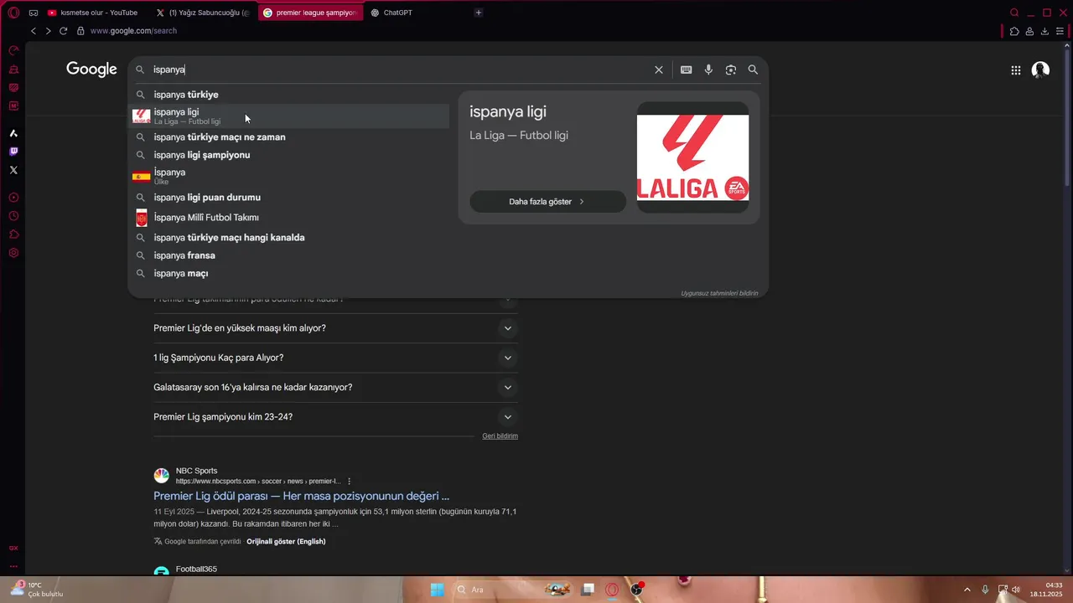The width and height of the screenshot is (1073, 603).
Task: Open the Google apps grid
Action: click(1016, 70)
